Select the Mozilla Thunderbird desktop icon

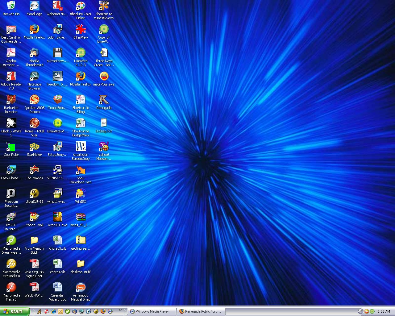tap(34, 53)
